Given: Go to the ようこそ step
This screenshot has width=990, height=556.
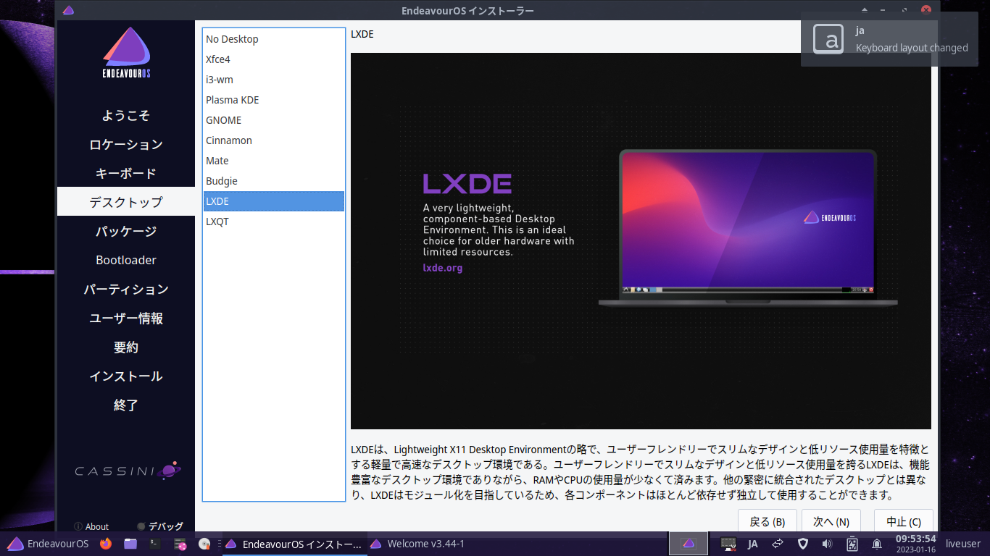Looking at the screenshot, I should click(x=126, y=115).
